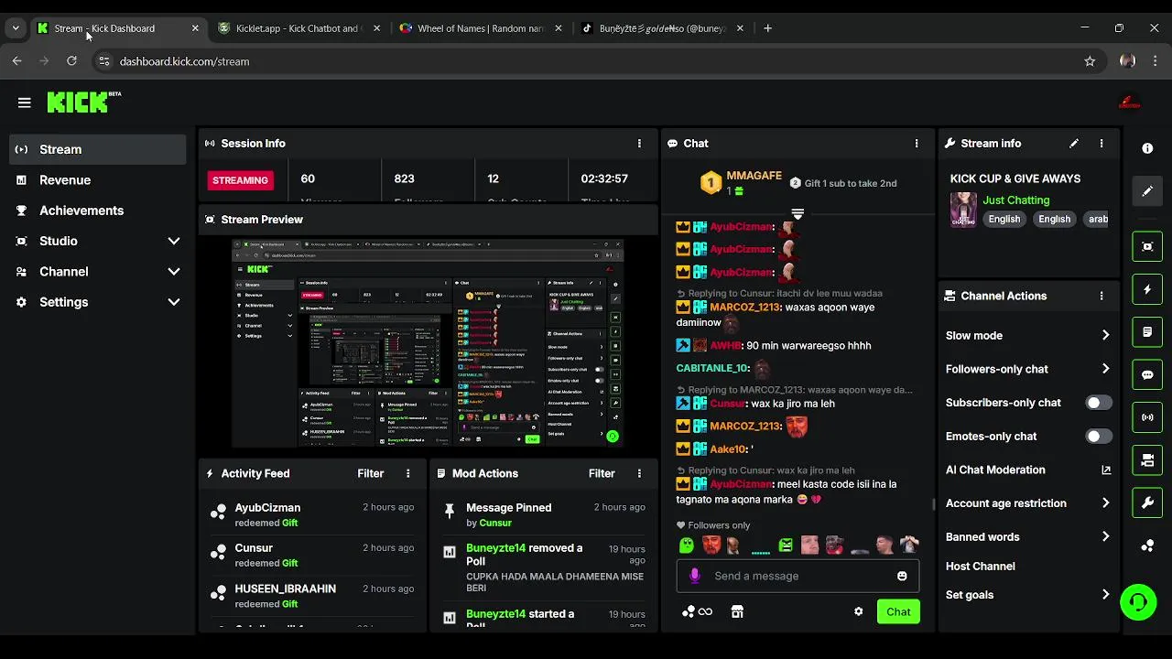The height and width of the screenshot is (659, 1172).
Task: Reload the page in browser
Action: (x=71, y=61)
